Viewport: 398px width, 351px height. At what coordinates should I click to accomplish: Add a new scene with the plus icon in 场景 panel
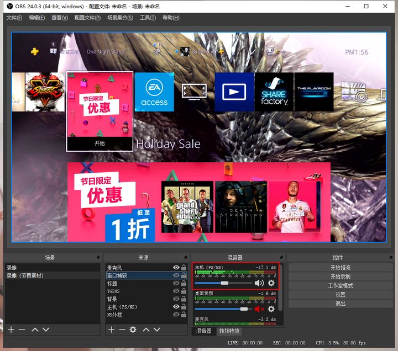[11, 329]
